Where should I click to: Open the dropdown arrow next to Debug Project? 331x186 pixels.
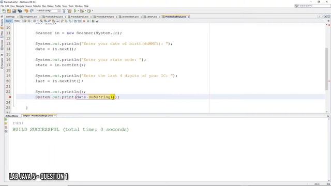click(x=85, y=11)
